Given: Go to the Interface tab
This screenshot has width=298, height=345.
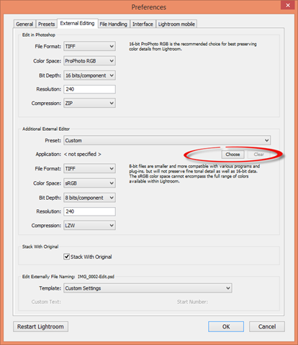Looking at the screenshot, I should [x=143, y=24].
